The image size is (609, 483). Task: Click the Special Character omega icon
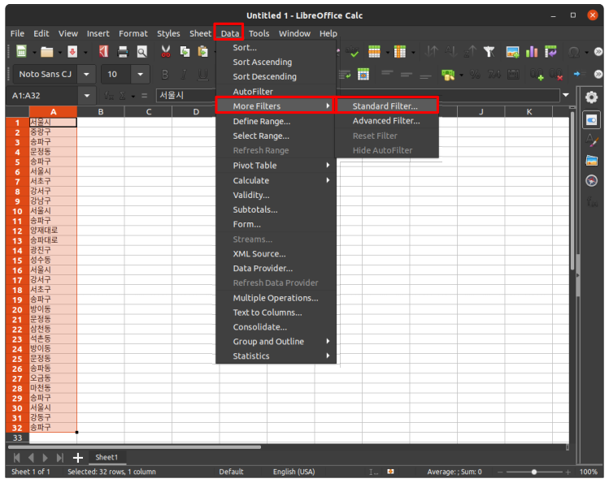[574, 52]
